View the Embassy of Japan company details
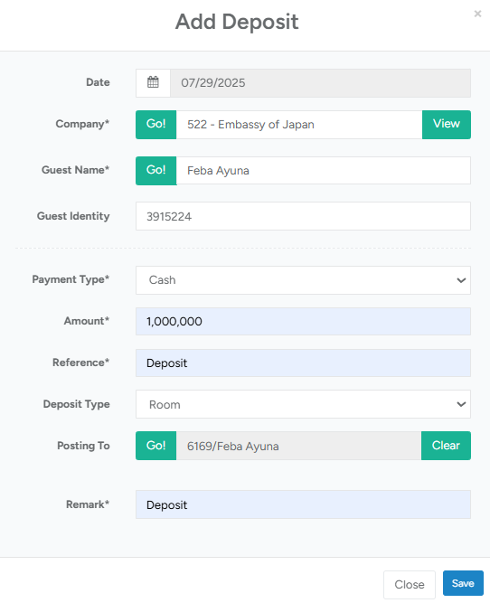490x603 pixels. [x=447, y=124]
